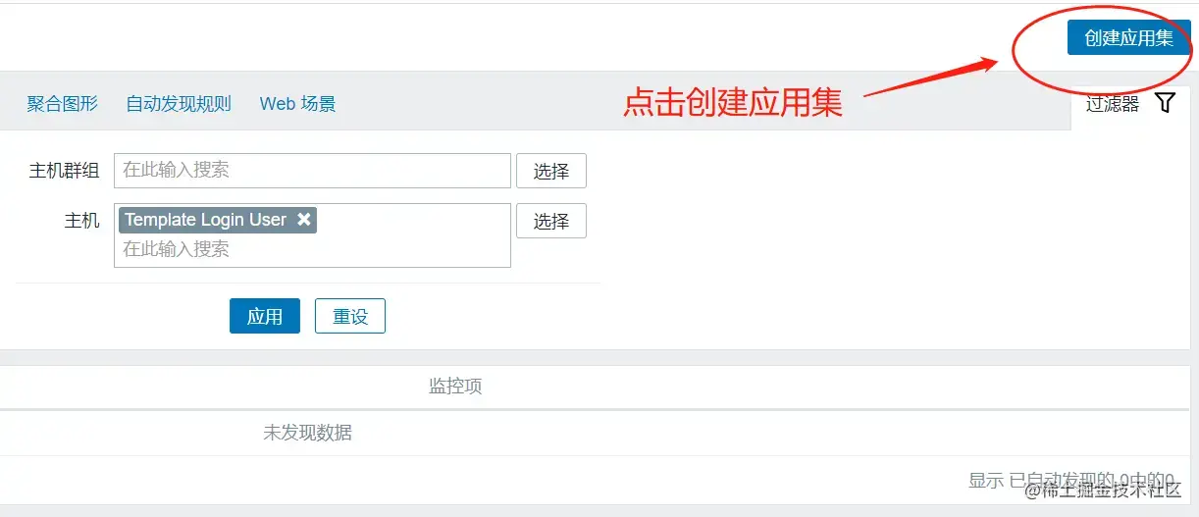Focus the 主机 search input box

(312, 249)
